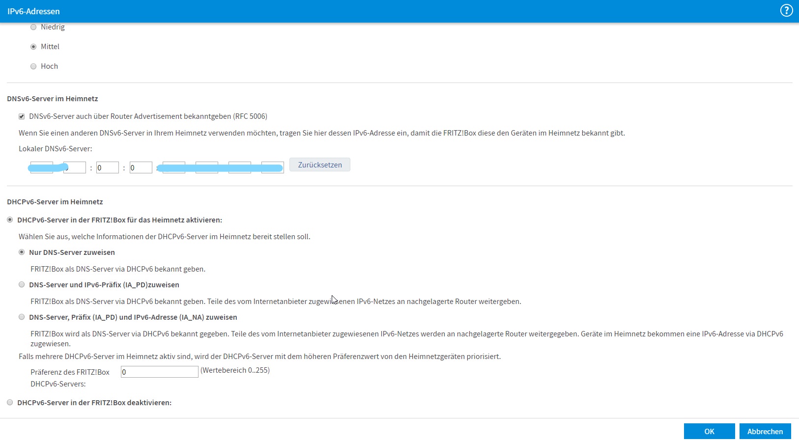The width and height of the screenshot is (799, 442).
Task: Click the DNSv6-Server im Heimnetz heading
Action: [53, 99]
